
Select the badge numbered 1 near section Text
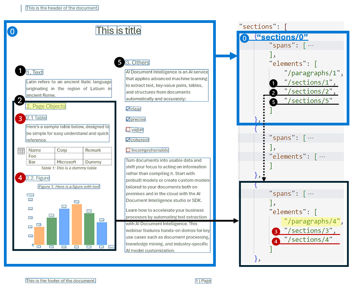click(x=20, y=71)
